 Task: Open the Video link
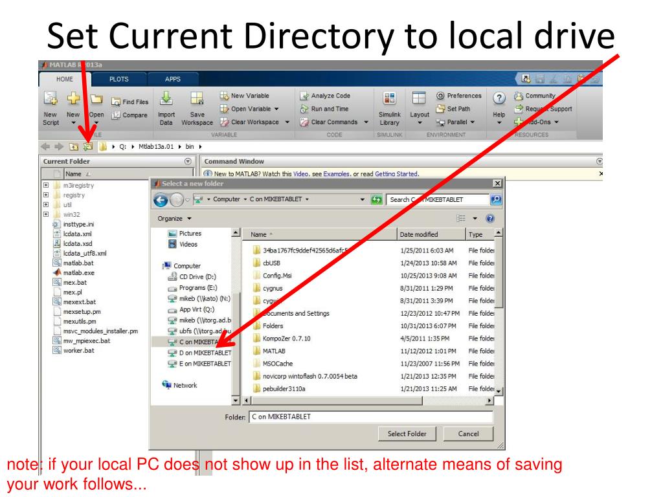coord(300,173)
